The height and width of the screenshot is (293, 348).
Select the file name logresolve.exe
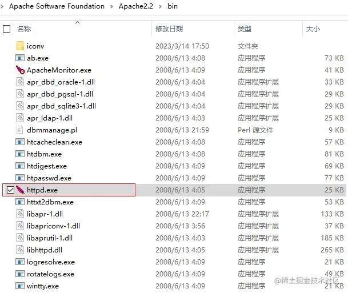51,262
